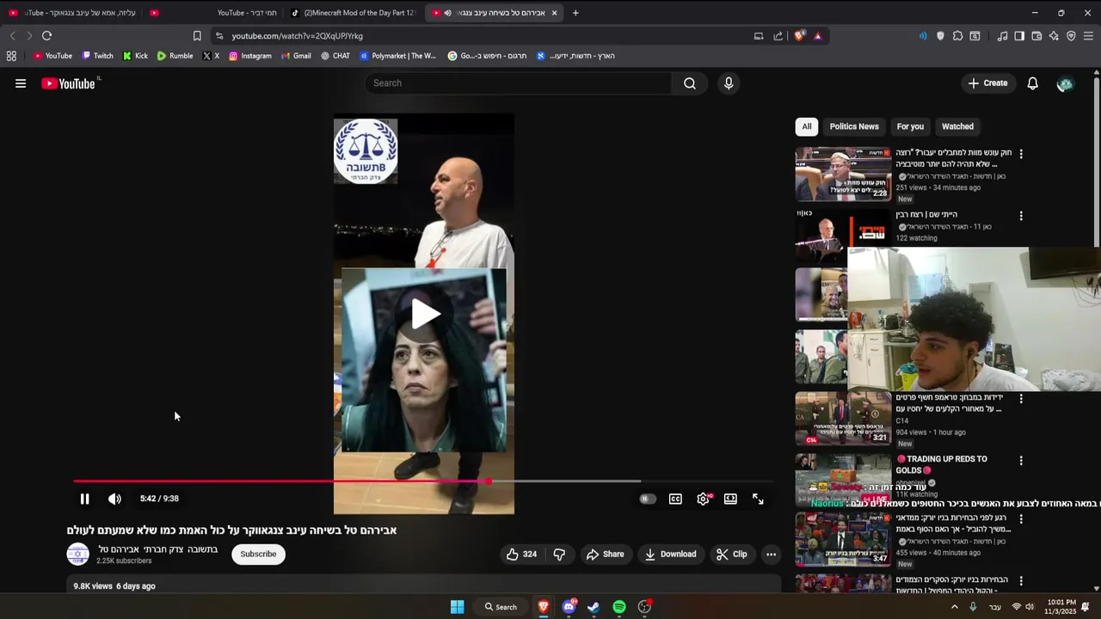
Task: Select the All filter chip
Action: 807,126
